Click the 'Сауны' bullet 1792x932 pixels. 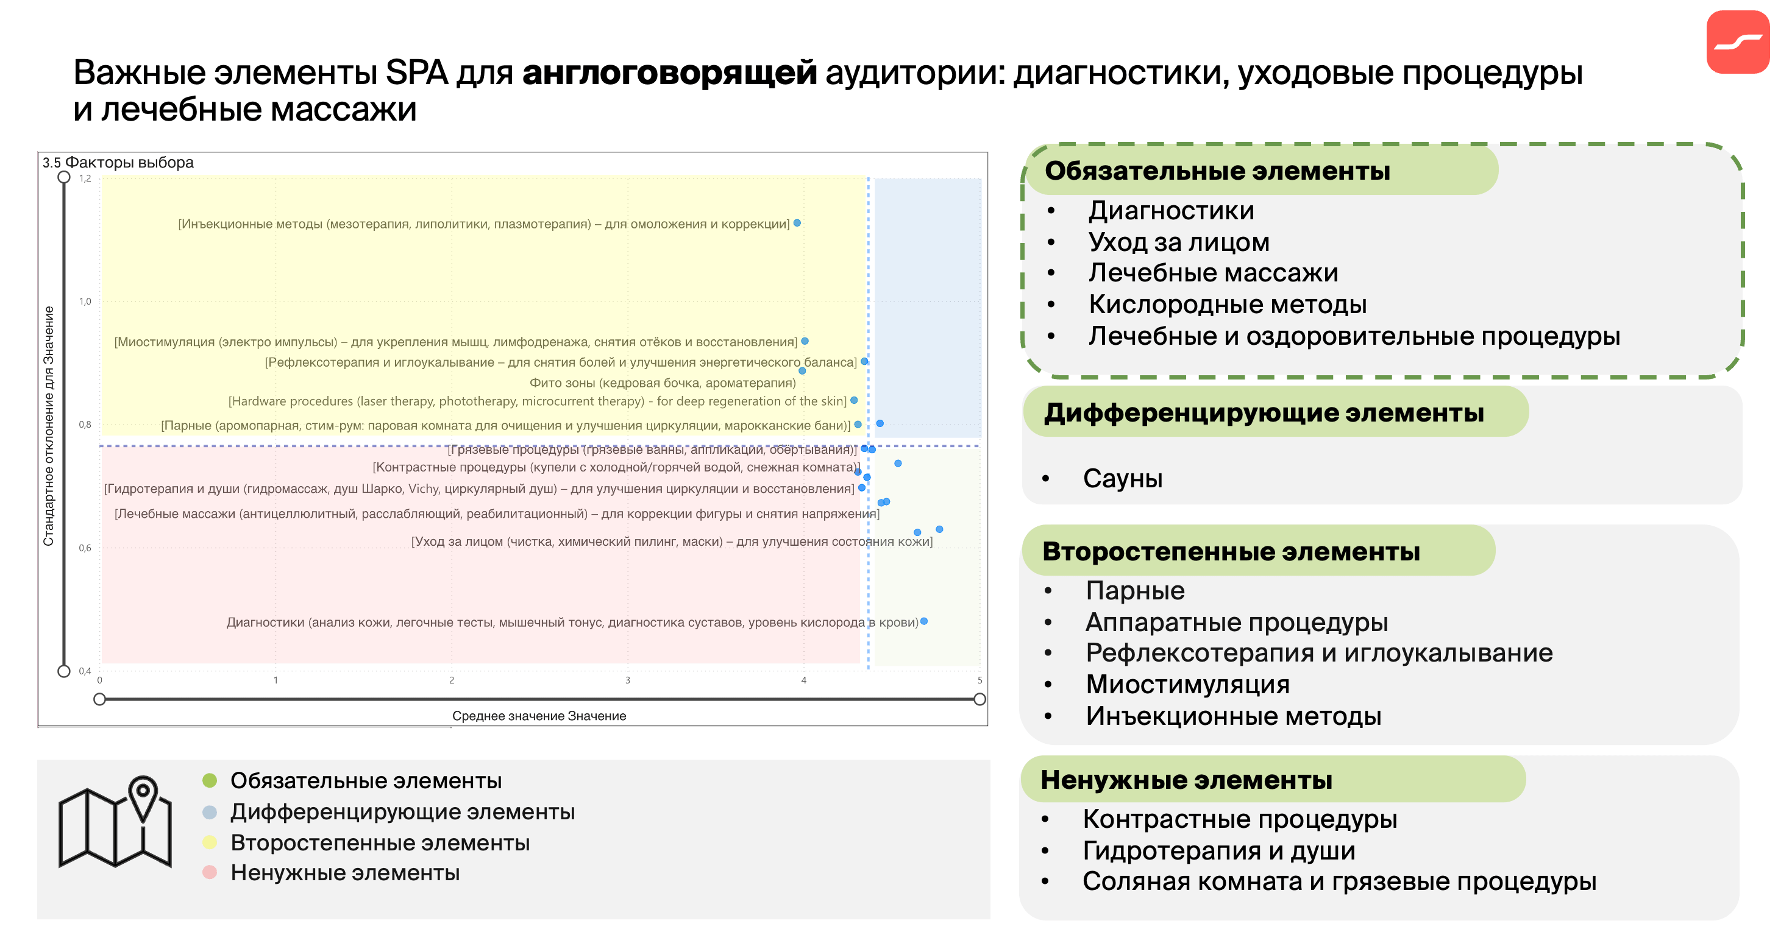pyautogui.click(x=1123, y=479)
